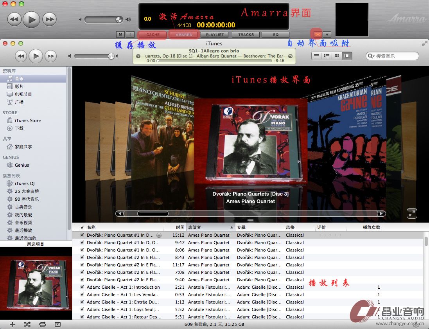Screen dimensions: 429x329
Task: Open the 最近播放 smart playlist
Action: (x=33, y=230)
